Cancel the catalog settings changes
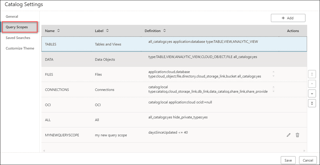The image size is (320, 165). pyautogui.click(x=308, y=160)
